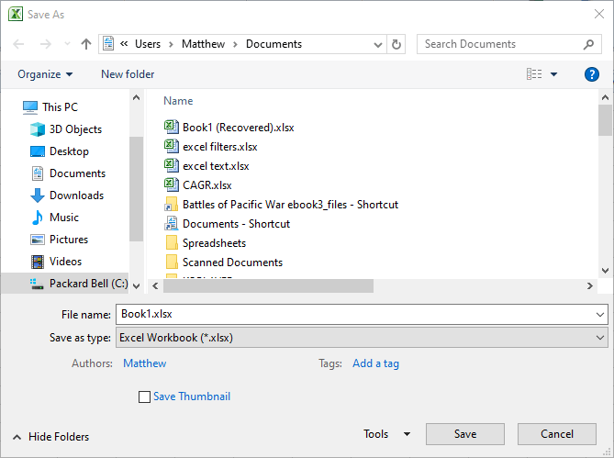Go up one folder level
614x458 pixels.
(86, 44)
